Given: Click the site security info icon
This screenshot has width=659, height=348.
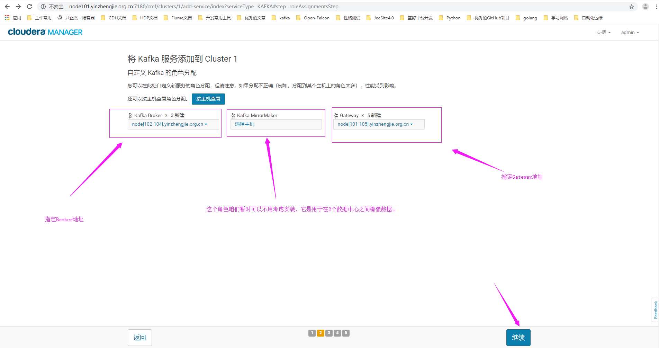Looking at the screenshot, I should click(43, 7).
